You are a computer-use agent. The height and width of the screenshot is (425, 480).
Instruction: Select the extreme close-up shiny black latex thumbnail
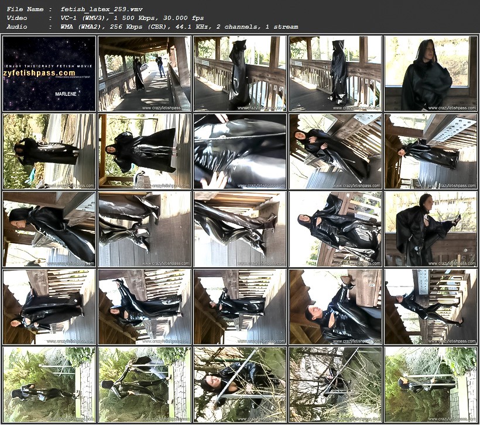pyautogui.click(x=240, y=151)
